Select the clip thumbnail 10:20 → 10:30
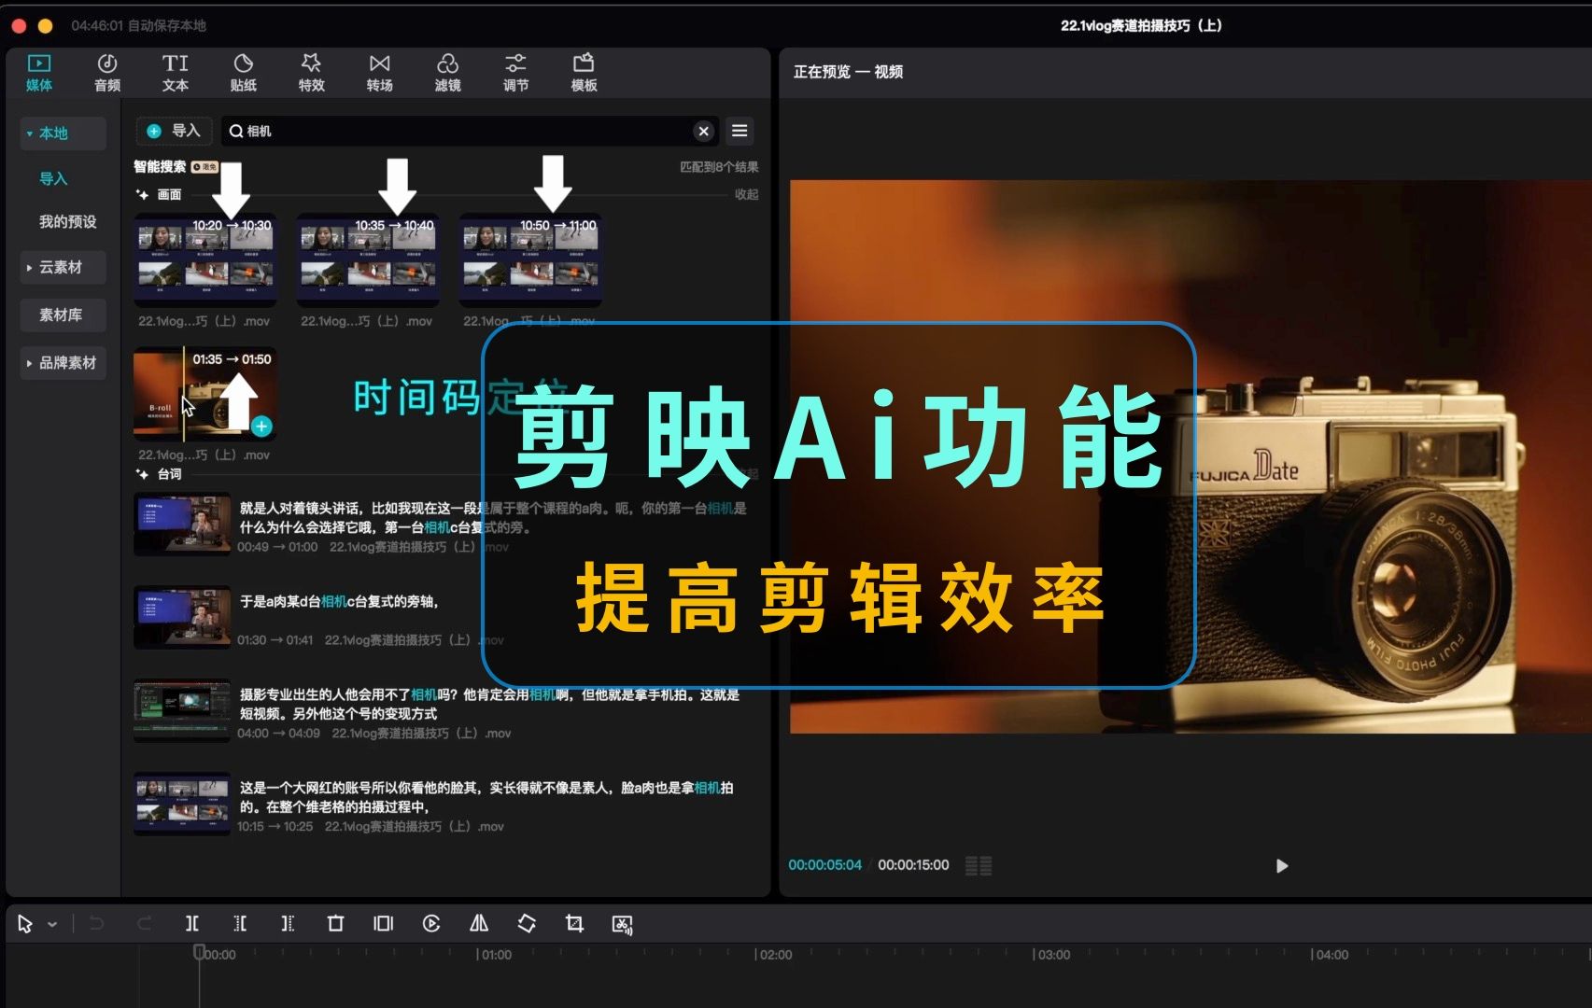1592x1008 pixels. (x=205, y=259)
